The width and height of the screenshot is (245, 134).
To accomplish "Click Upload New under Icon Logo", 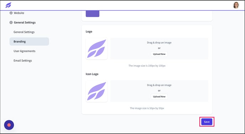I will click(159, 97).
